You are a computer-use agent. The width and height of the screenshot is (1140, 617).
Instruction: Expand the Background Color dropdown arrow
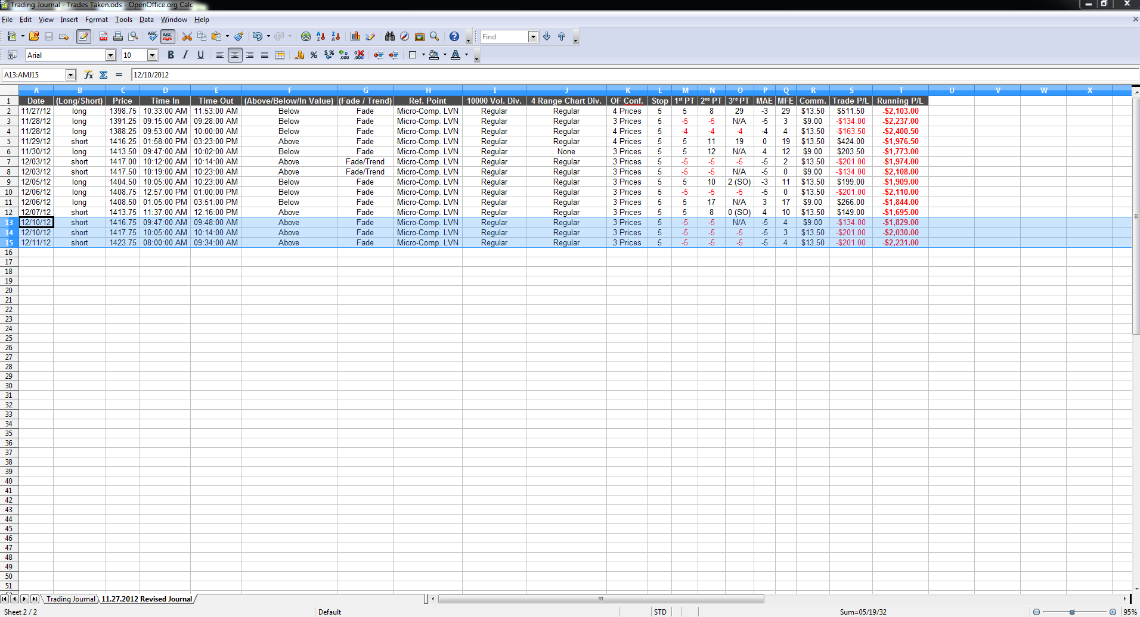(445, 55)
